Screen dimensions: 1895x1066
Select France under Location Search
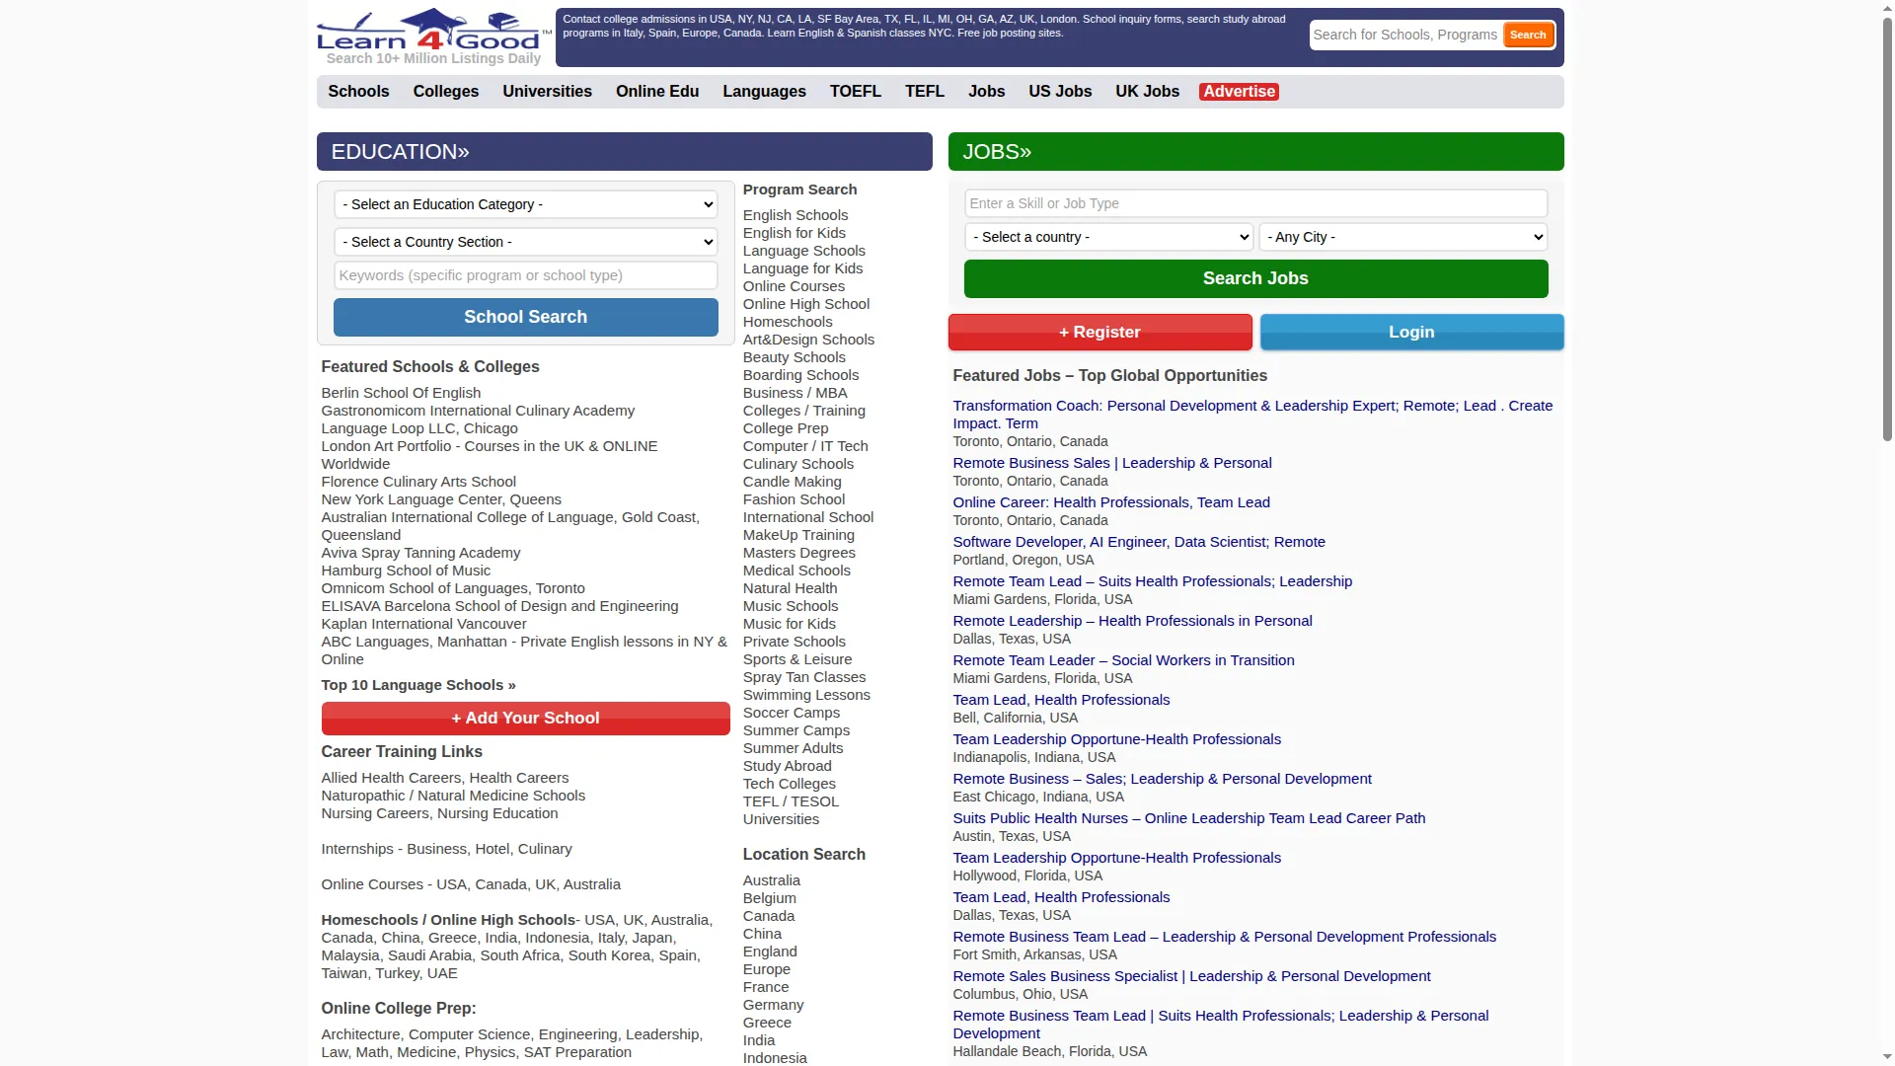(766, 987)
